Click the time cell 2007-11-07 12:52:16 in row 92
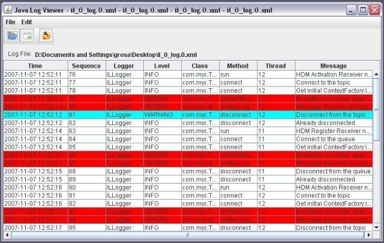The height and width of the screenshot is (243, 384). click(35, 203)
